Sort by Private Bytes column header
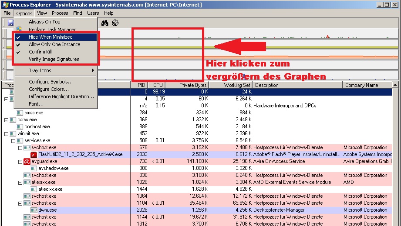Screen dimensions: 401x226 click(187, 85)
